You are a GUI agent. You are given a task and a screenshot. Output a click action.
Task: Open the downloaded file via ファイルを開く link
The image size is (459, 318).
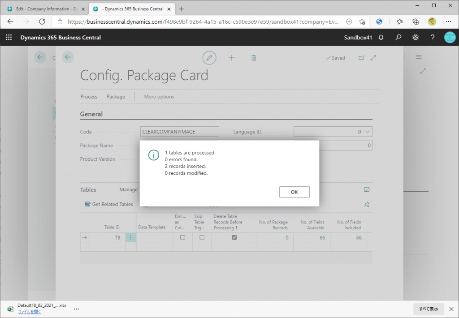click(29, 312)
